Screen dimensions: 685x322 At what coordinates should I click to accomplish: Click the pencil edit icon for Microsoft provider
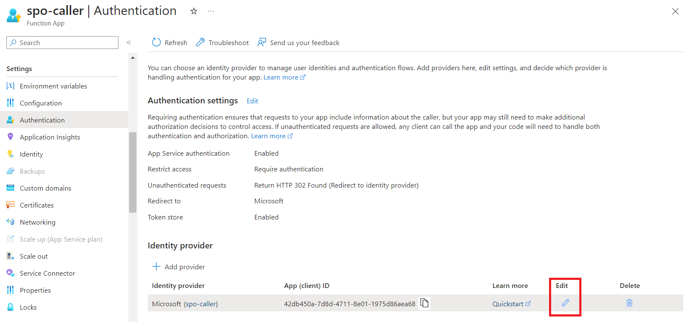(x=565, y=303)
